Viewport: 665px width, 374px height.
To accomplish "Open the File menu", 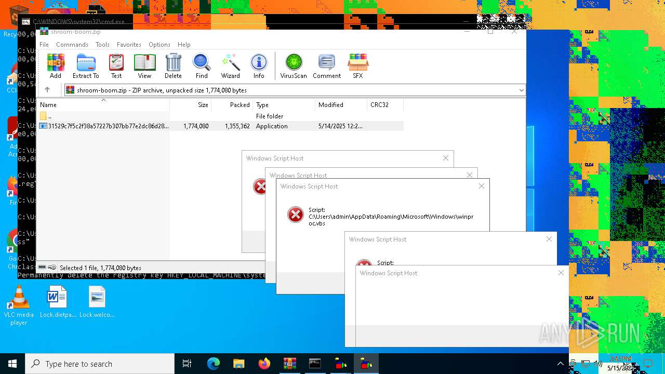I will (44, 45).
